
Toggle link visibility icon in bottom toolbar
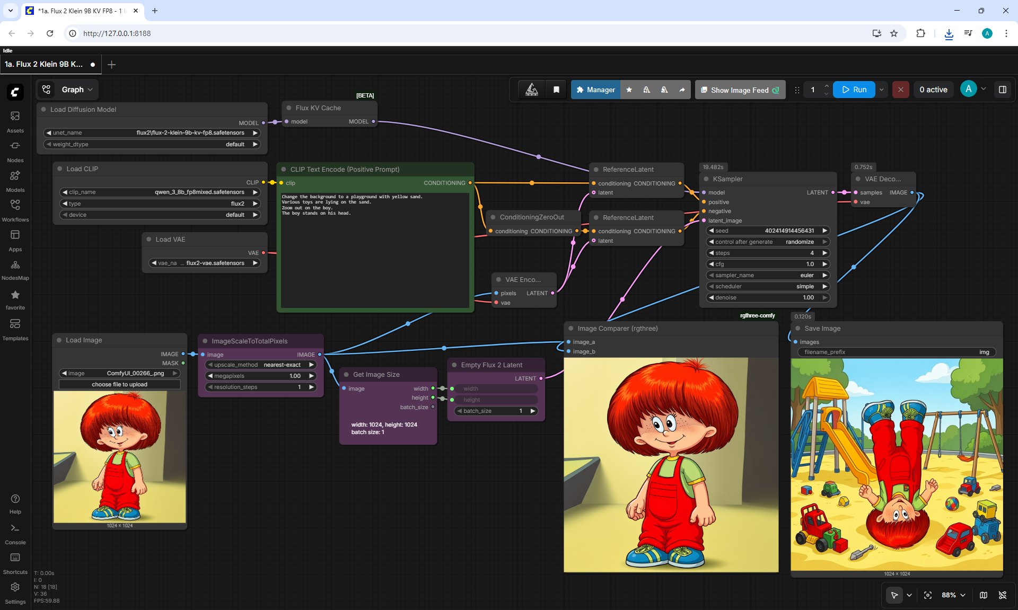point(1003,595)
